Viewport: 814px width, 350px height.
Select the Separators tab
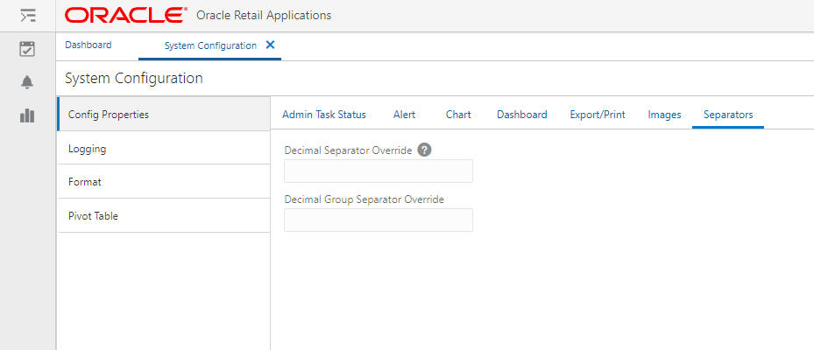coord(728,115)
